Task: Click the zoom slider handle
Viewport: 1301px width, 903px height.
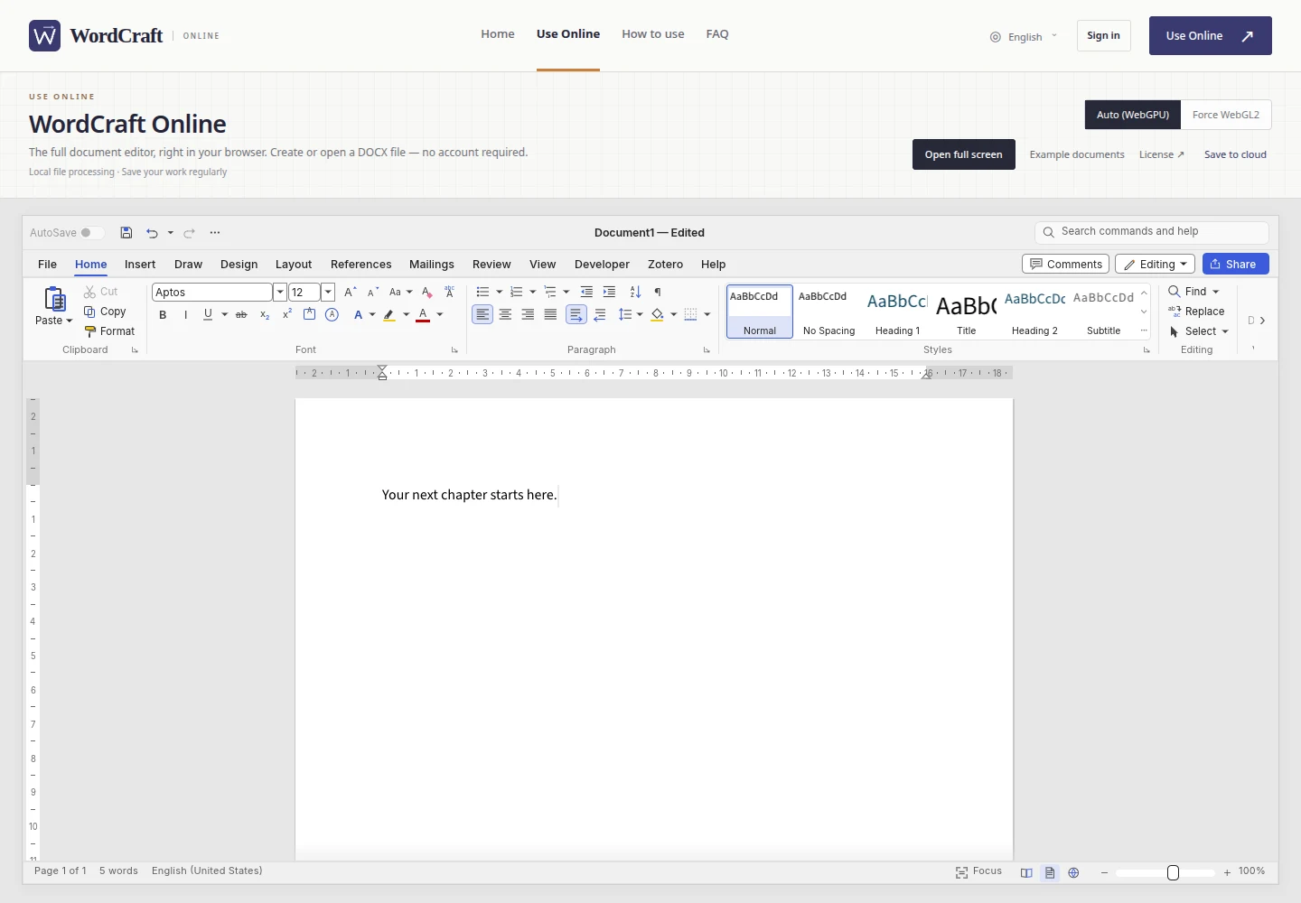Action: [1173, 872]
